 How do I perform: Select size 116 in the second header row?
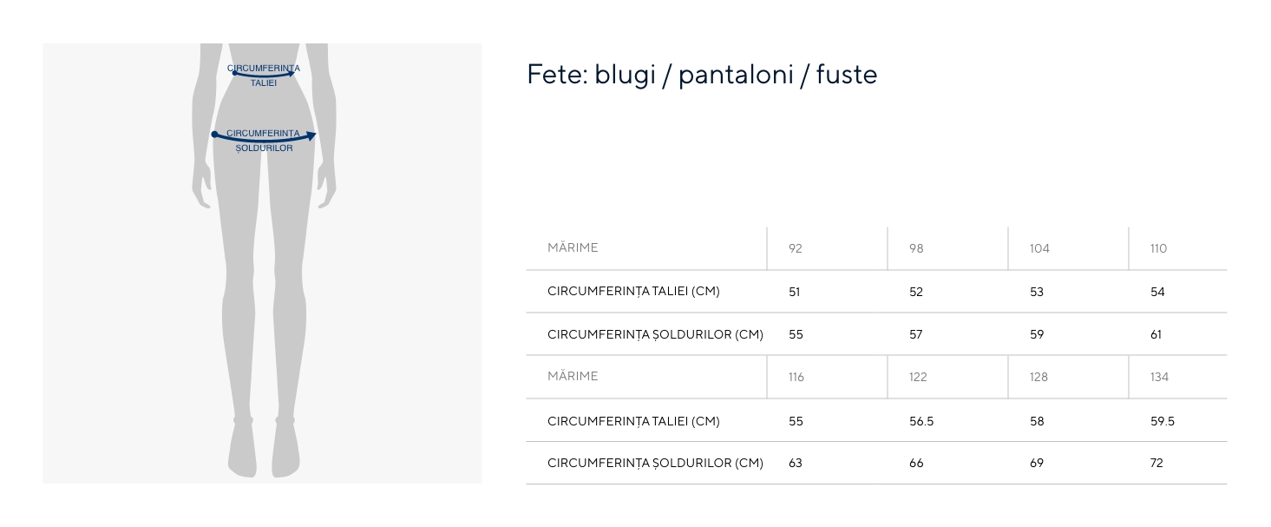click(x=796, y=377)
